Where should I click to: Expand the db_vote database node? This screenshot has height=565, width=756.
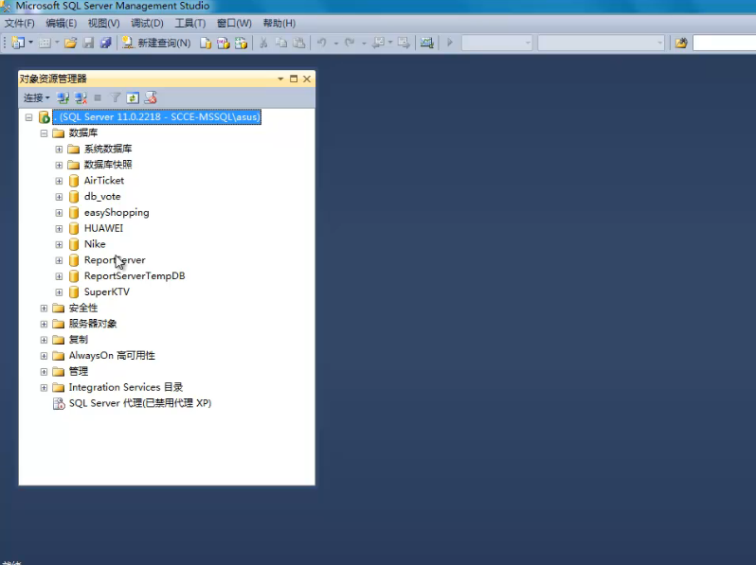(59, 197)
